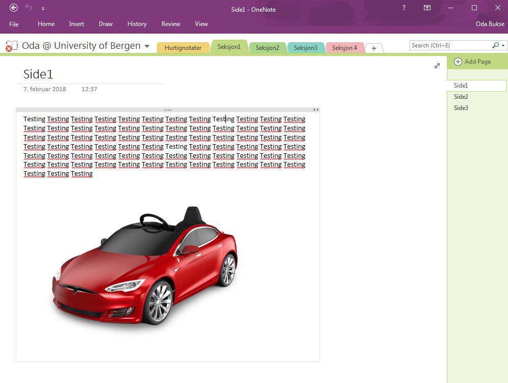Close the OneNote window
Viewport: 508px width, 383px height.
tap(498, 8)
